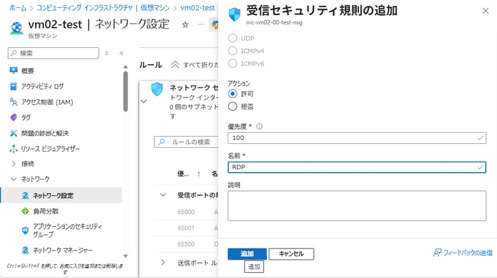Select the UDP protocol radio button

point(233,38)
